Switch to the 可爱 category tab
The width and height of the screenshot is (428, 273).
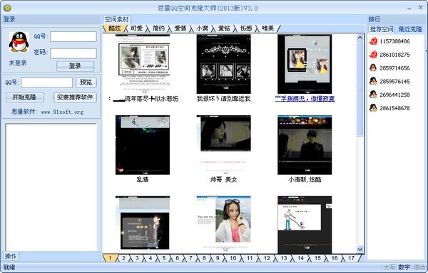[136, 28]
